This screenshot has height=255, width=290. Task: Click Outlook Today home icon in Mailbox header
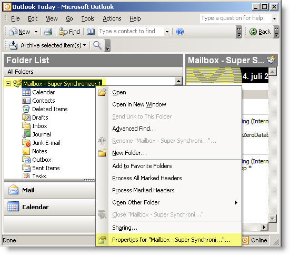click(271, 60)
